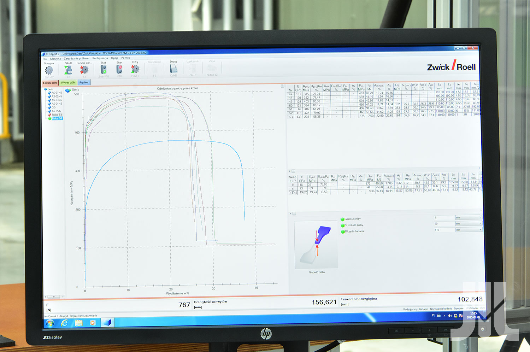
Task: Switch to the Wykres prób tab
Action: [68, 82]
